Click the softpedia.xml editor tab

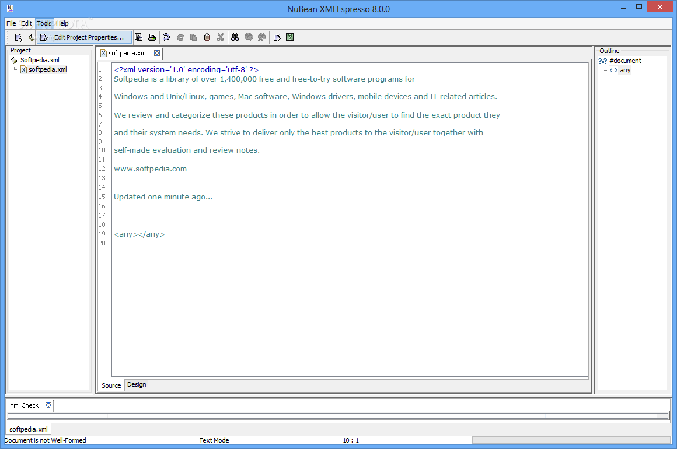pos(128,53)
